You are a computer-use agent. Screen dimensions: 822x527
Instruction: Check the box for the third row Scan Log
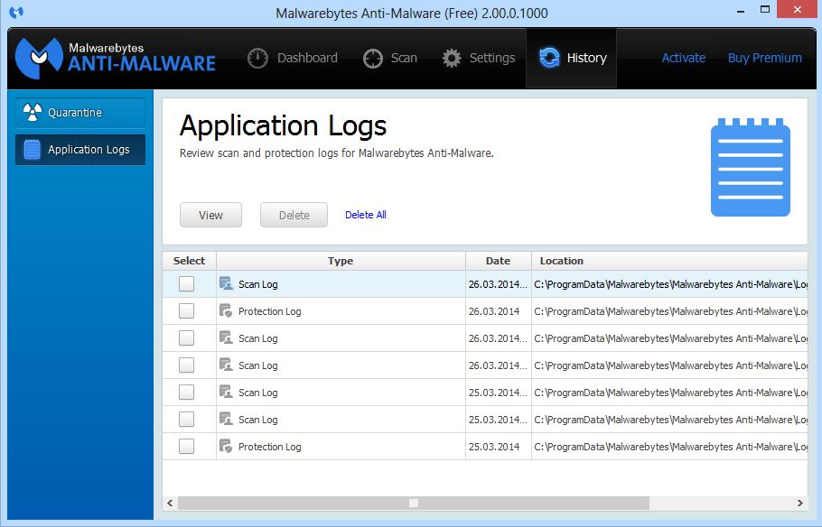tap(186, 337)
